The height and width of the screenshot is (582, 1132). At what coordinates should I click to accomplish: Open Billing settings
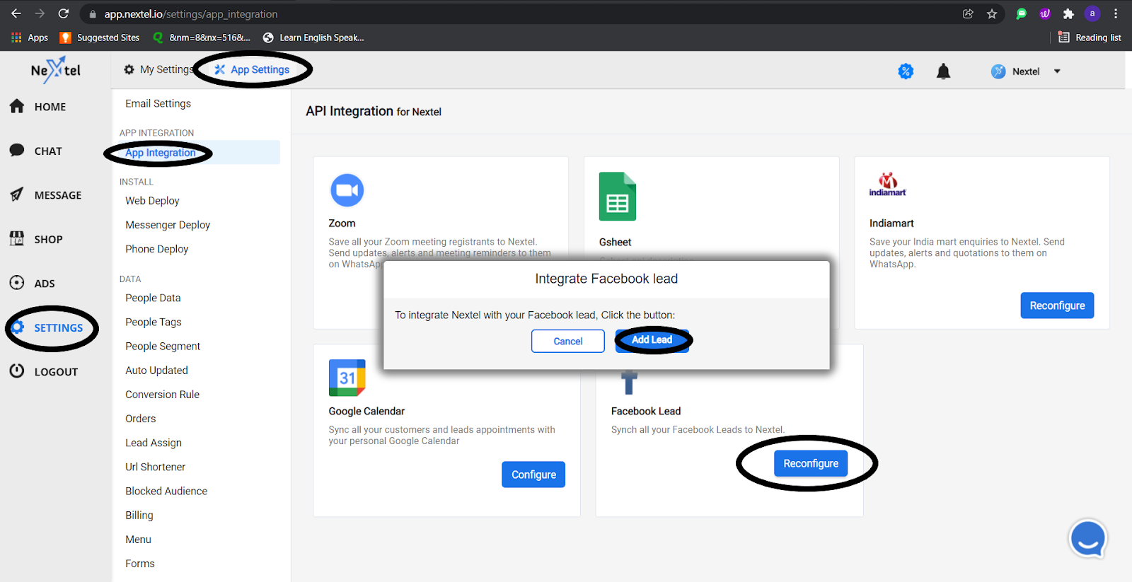(x=139, y=515)
